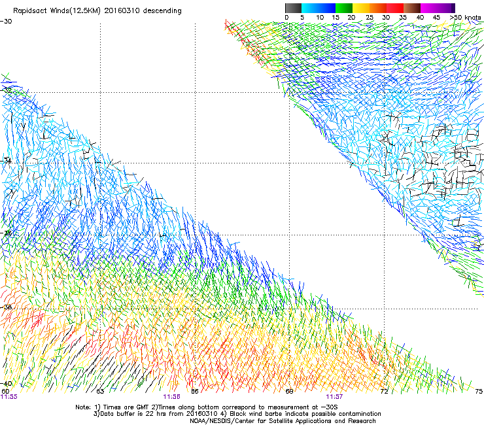Image resolution: width=484 pixels, height=425 pixels.
Task: Click the ">50 knots" legend label
Action: coord(466,18)
